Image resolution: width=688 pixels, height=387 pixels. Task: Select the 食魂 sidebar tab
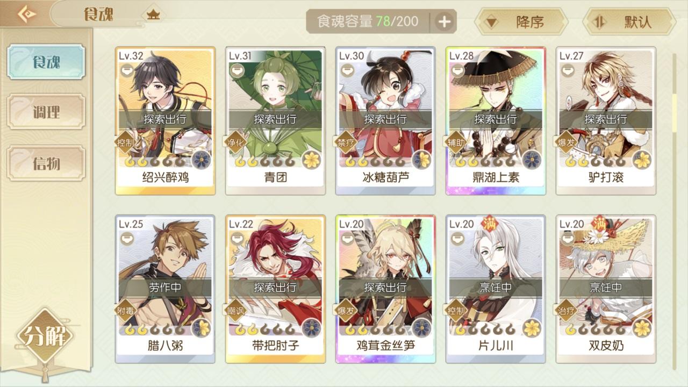pos(46,62)
